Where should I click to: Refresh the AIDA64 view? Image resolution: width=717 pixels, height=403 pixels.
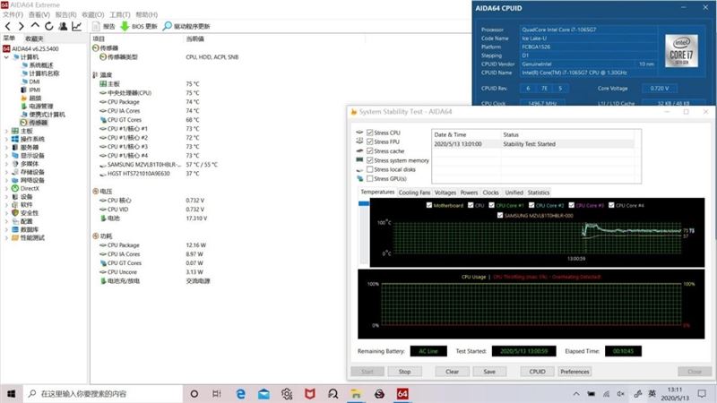pyautogui.click(x=48, y=27)
